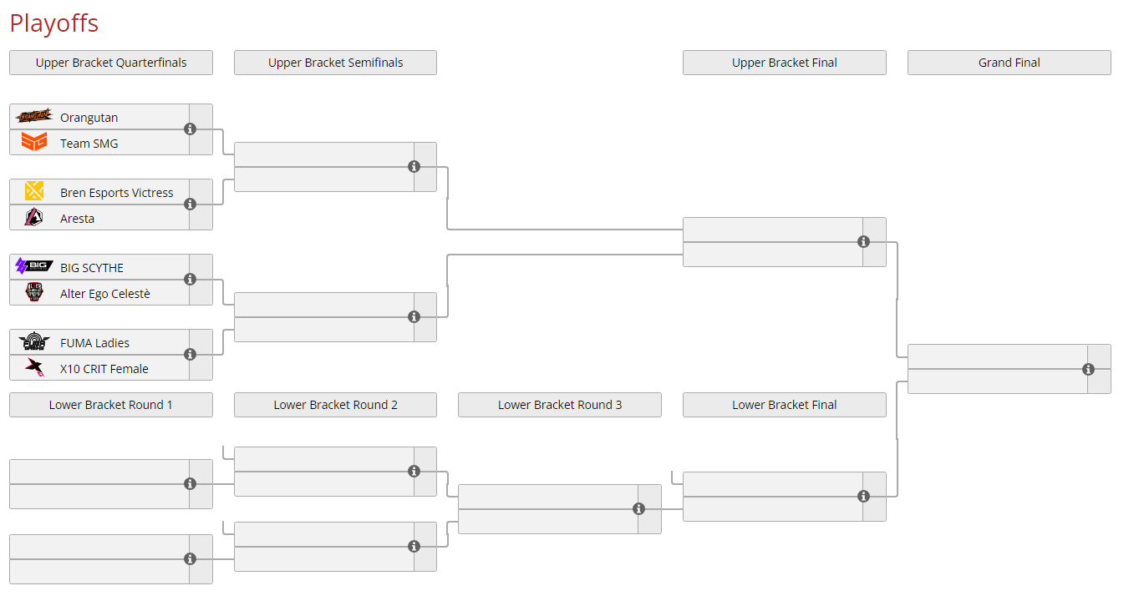Screen dimensions: 1134x606
Task: Click the Playoffs section heading
Action: 53,23
